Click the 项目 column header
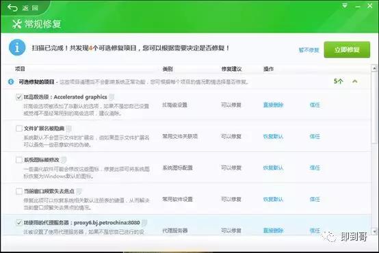The width and height of the screenshot is (379, 253). [20, 69]
